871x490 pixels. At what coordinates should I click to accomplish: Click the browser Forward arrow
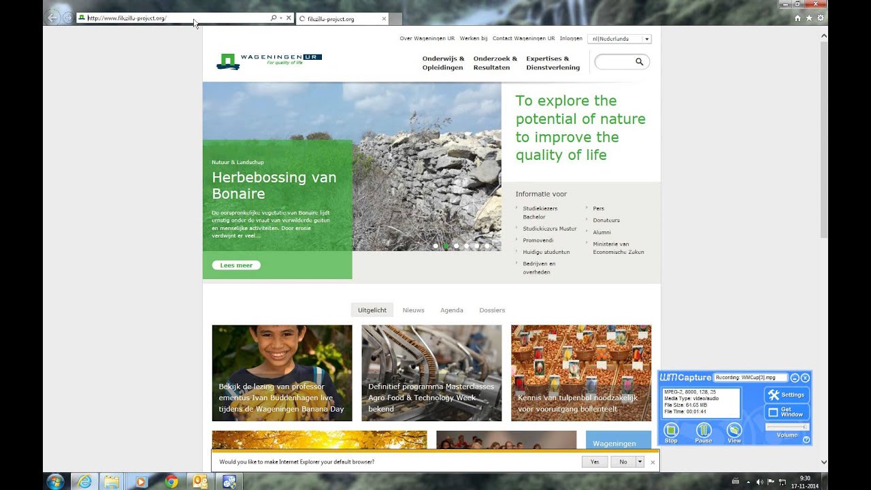[68, 18]
